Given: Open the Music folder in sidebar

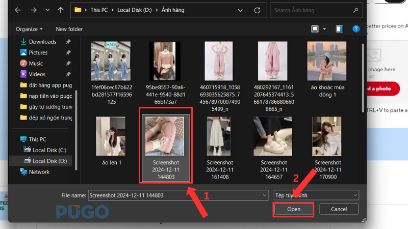Looking at the screenshot, I should (x=36, y=64).
